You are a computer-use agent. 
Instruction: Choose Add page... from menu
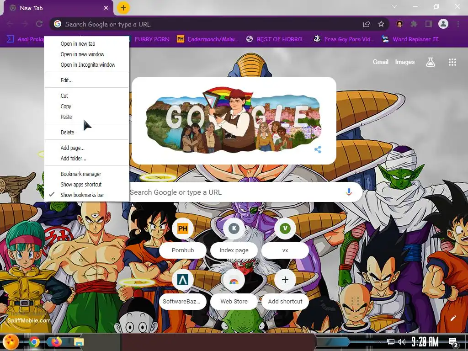click(86, 148)
